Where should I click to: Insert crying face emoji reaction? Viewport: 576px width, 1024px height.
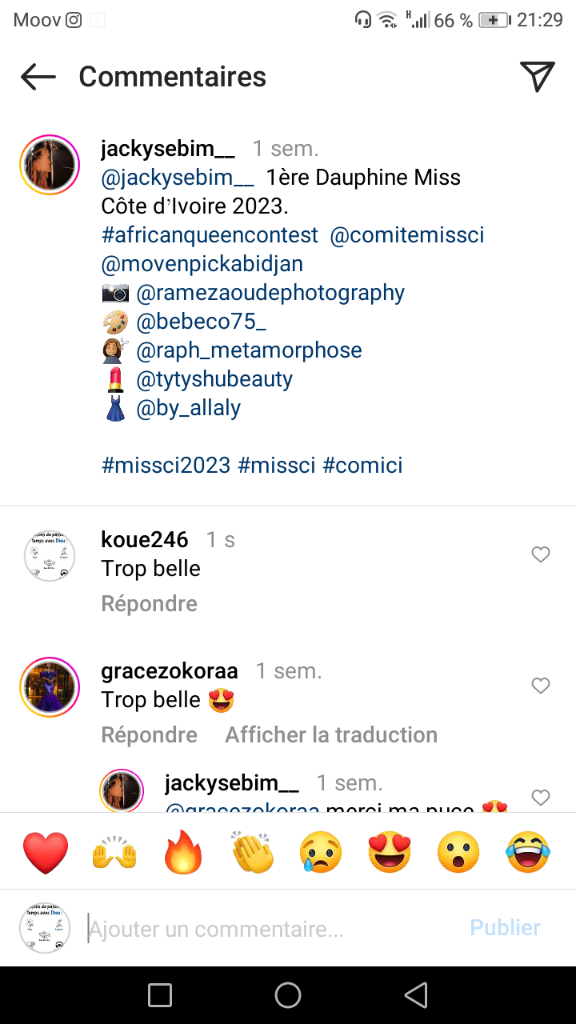pyautogui.click(x=322, y=852)
